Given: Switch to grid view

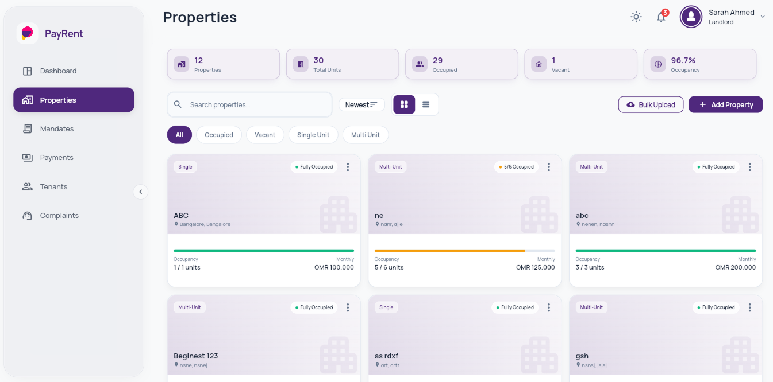Looking at the screenshot, I should tap(404, 104).
